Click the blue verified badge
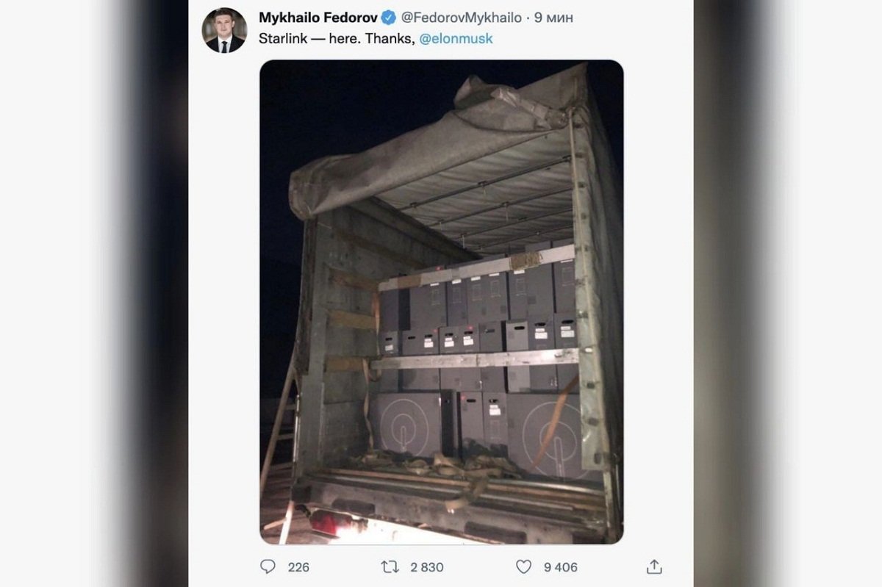The width and height of the screenshot is (882, 587). point(389,18)
